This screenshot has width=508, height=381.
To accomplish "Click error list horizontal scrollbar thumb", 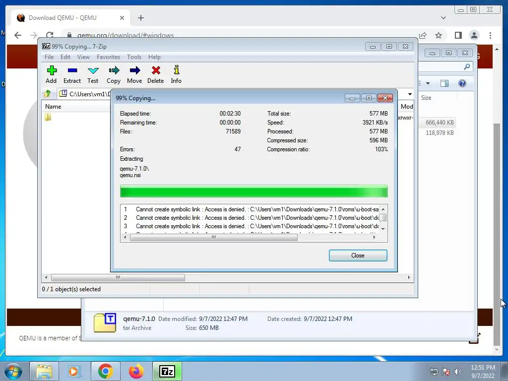I will 213,238.
